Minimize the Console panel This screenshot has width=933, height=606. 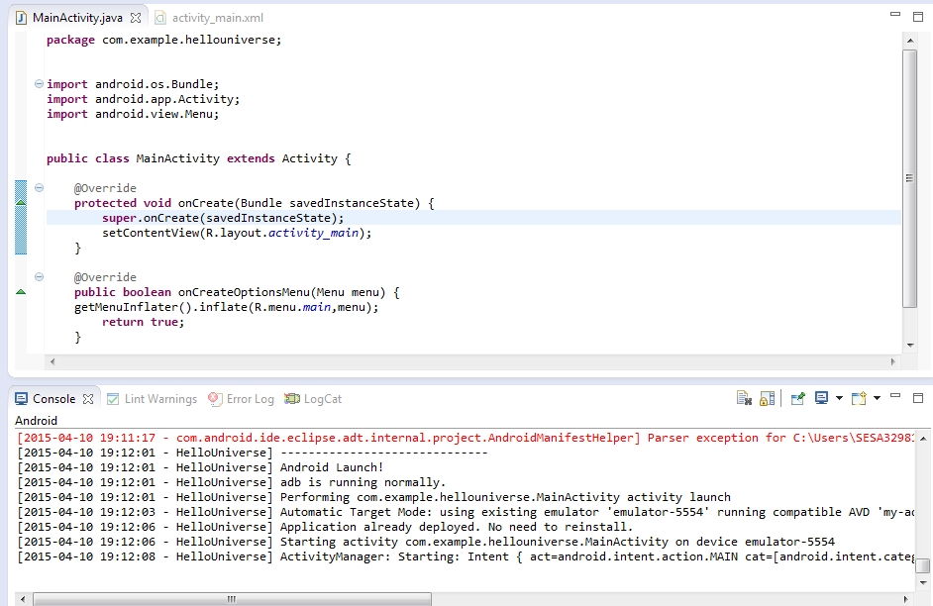pyautogui.click(x=896, y=398)
